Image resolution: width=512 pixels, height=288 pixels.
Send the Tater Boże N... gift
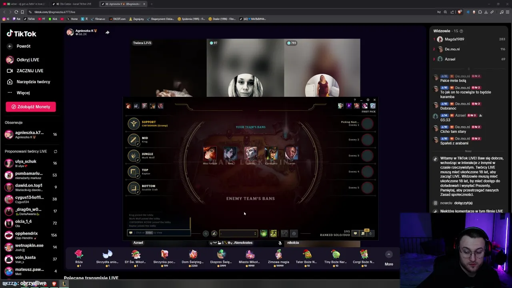[307, 258]
